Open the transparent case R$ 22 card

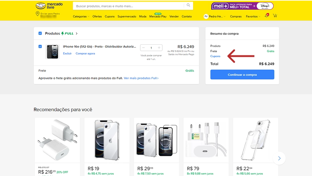click(255, 147)
